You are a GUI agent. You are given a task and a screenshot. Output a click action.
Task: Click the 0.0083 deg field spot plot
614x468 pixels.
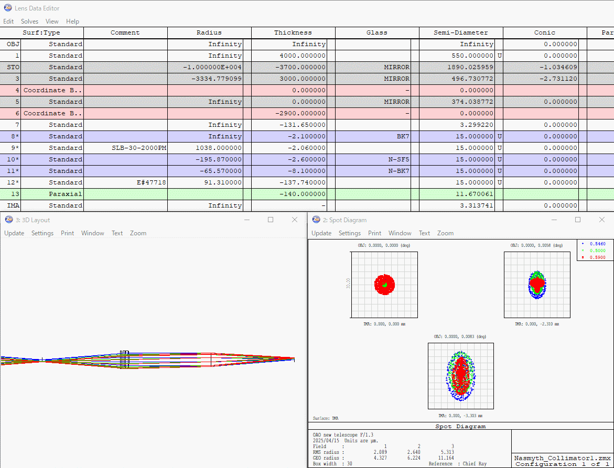(x=461, y=376)
